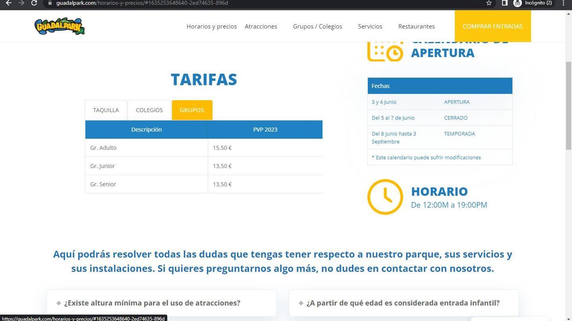
Task: Click the yellow Horario clock icon
Action: pos(385,197)
